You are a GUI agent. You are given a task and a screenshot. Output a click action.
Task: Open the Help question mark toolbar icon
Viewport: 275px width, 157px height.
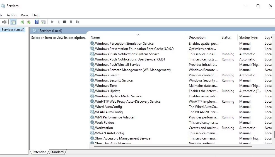(x=37, y=22)
